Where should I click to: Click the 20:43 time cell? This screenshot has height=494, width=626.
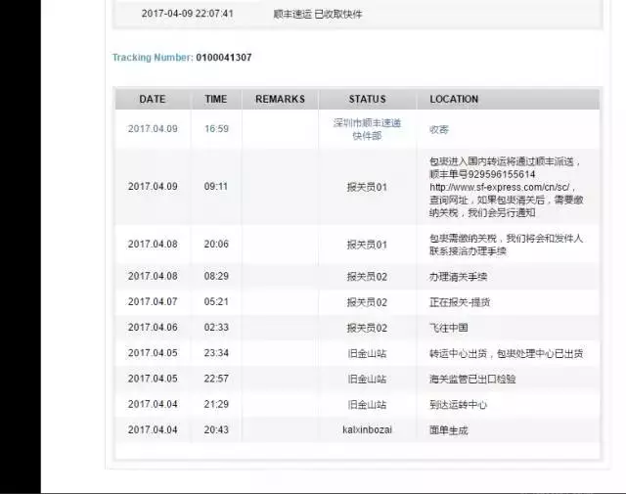coord(216,429)
